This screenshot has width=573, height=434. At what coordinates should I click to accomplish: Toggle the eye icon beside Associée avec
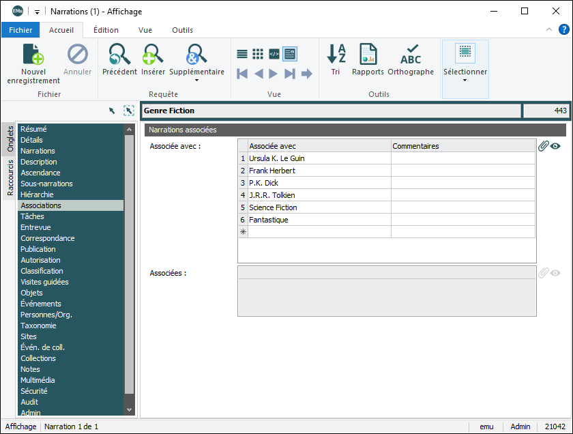556,146
